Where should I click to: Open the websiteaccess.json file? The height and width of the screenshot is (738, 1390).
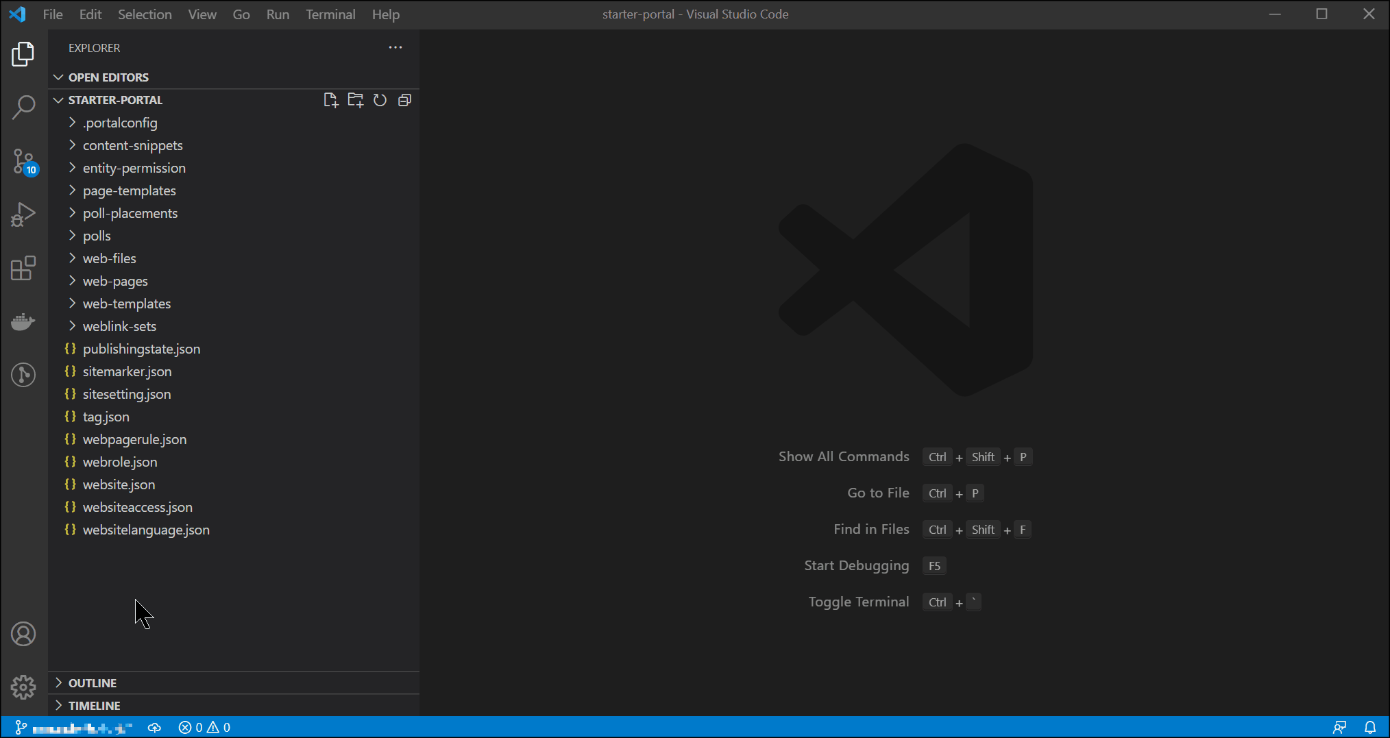137,507
